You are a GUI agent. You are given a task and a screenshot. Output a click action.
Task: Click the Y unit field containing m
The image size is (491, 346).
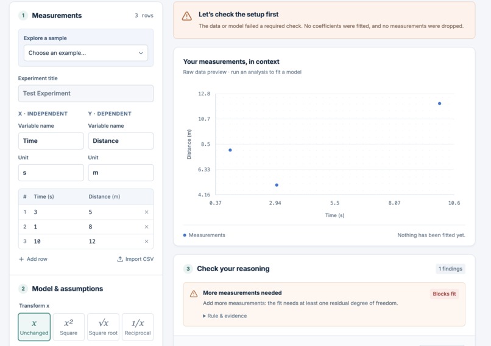(x=121, y=173)
